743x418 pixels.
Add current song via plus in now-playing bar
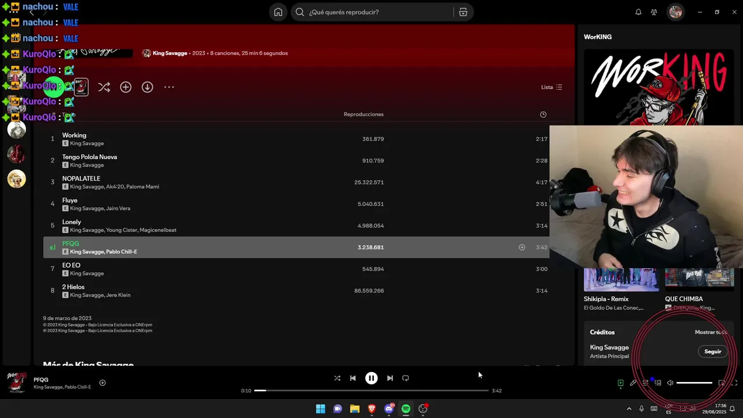[x=102, y=383]
